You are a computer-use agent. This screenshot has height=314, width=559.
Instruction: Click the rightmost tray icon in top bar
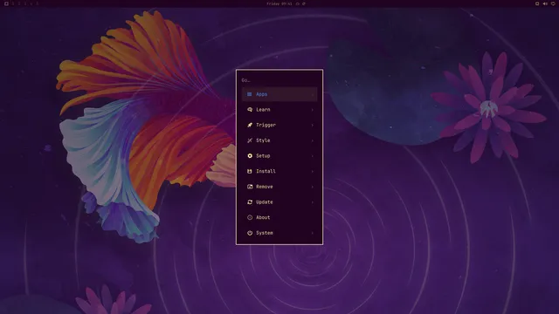[x=553, y=3]
